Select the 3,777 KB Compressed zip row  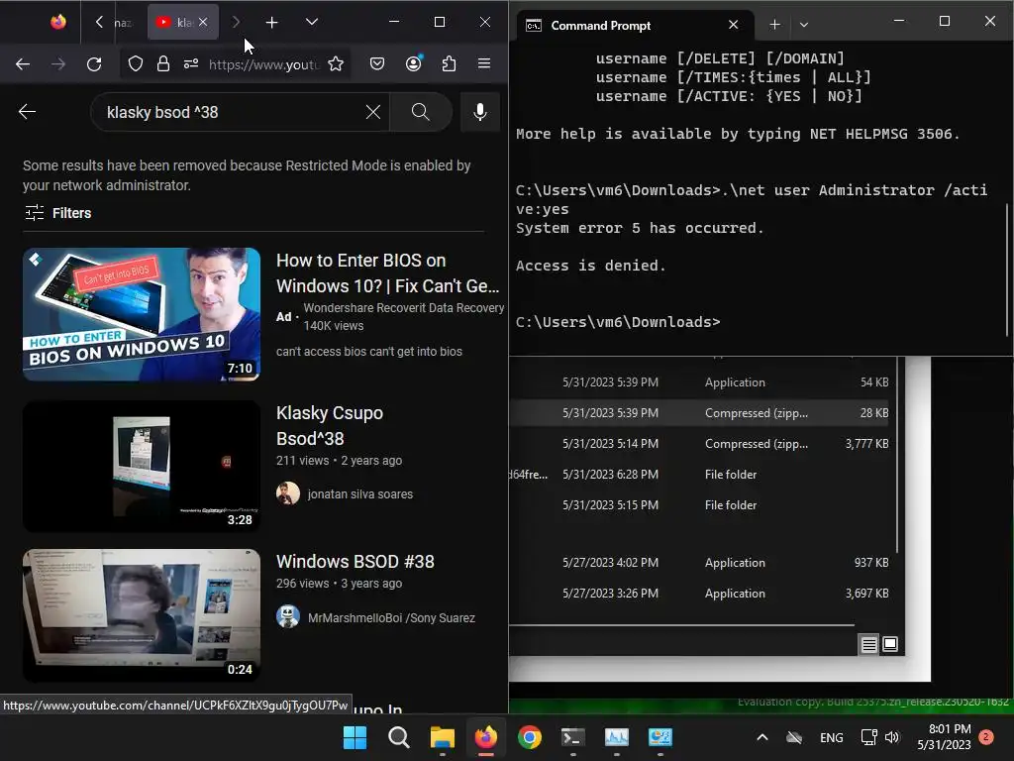tap(698, 444)
